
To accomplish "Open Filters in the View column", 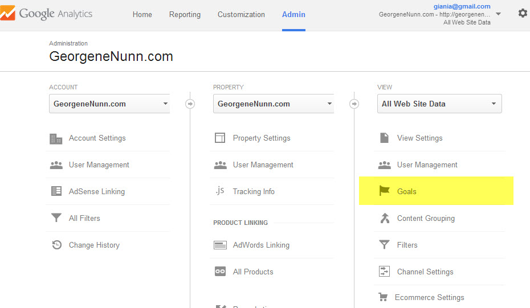I will coord(407,245).
